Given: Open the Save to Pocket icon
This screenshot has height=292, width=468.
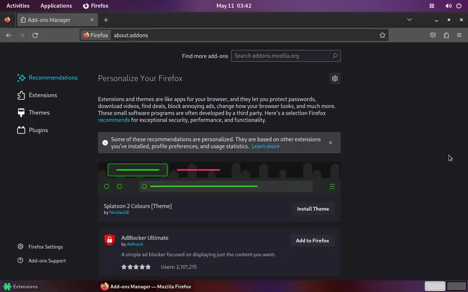Looking at the screenshot, I should pyautogui.click(x=433, y=35).
